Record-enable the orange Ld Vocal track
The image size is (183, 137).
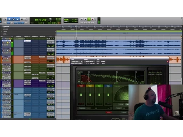3,59
